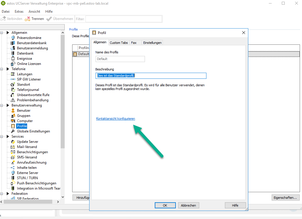Screen dimensions: 302x219
Task: Collapse the Services tree section
Action: click(x=2, y=136)
